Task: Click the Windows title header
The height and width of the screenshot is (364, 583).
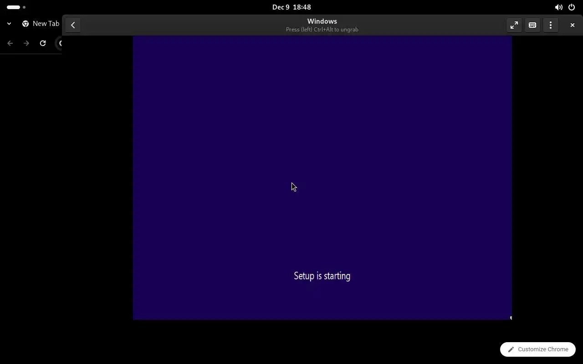Action: [322, 21]
